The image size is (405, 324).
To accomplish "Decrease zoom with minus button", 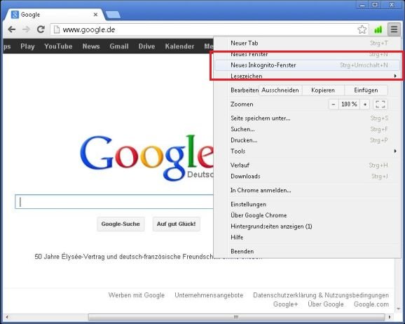I will pos(334,104).
